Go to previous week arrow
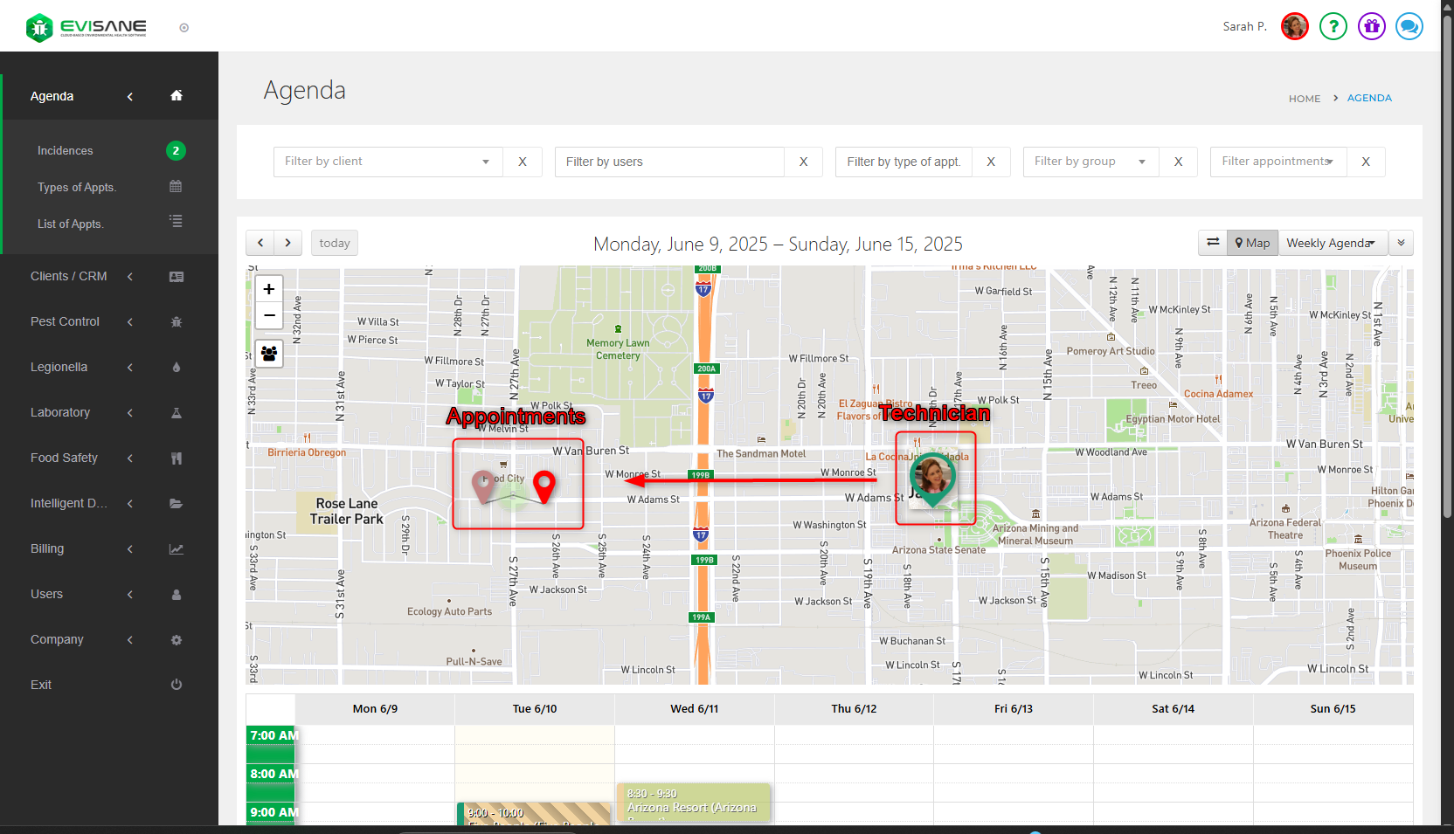Image resolution: width=1454 pixels, height=834 pixels. tap(260, 243)
